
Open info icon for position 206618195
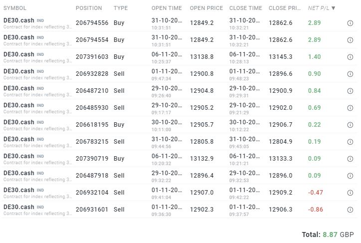(350, 125)
